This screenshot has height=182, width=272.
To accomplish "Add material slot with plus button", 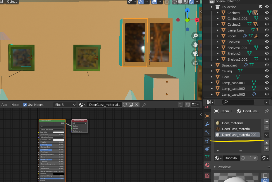I will click(x=267, y=122).
